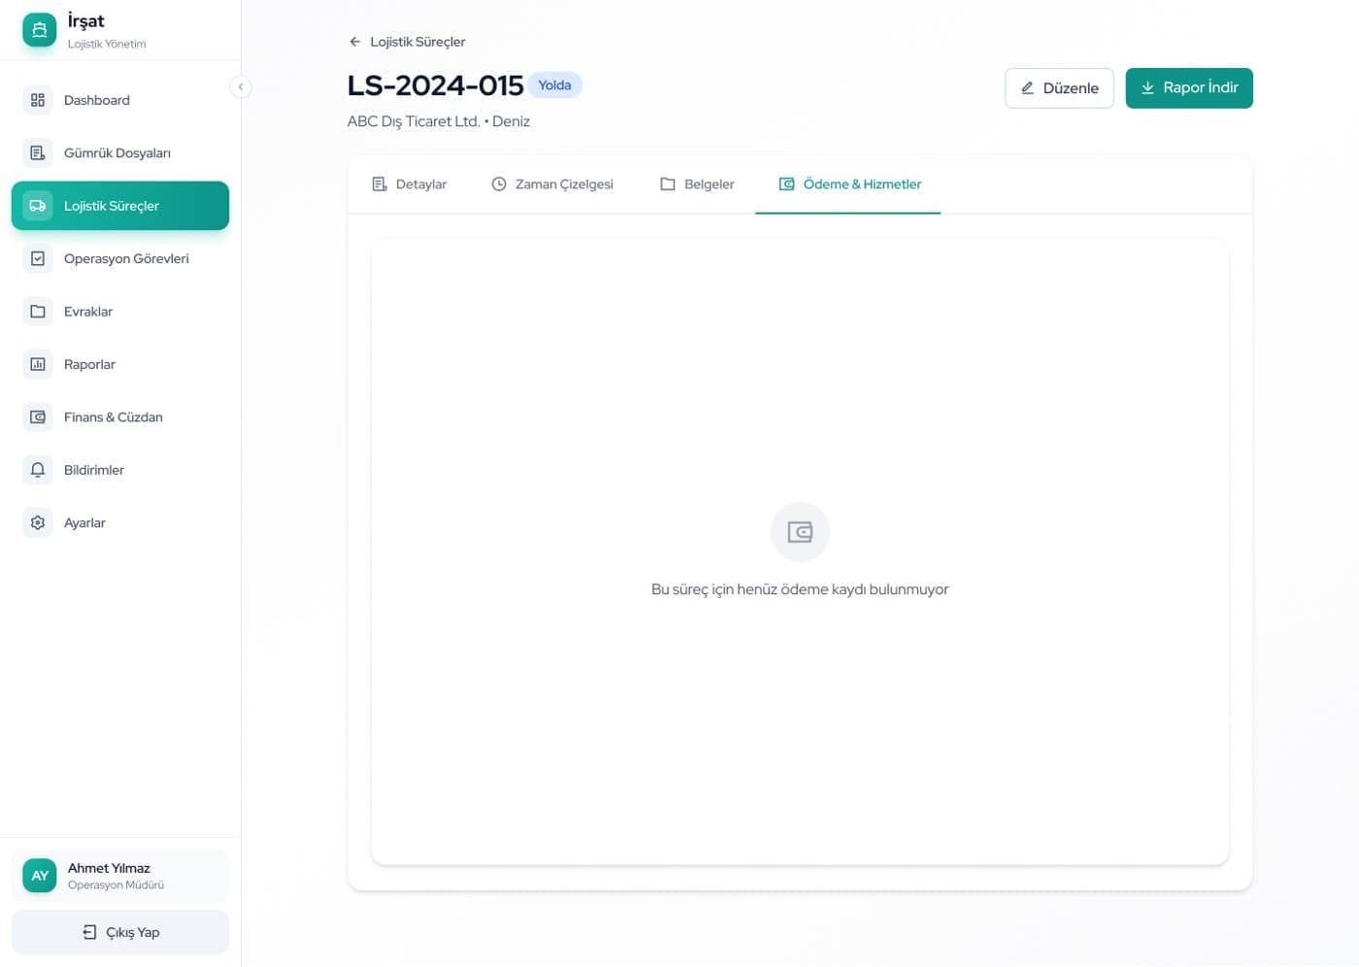The image size is (1359, 967).
Task: Click the Operasyon Görevleri checklist icon
Action: coord(38,258)
